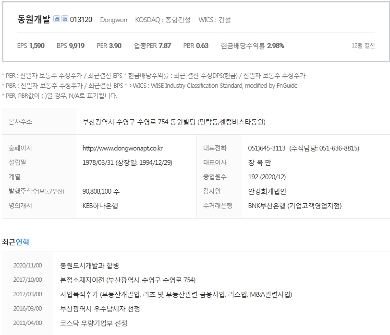Open the http://www.dongwonapt.co.kr homepage link
The height and width of the screenshot is (335, 390).
tap(122, 149)
